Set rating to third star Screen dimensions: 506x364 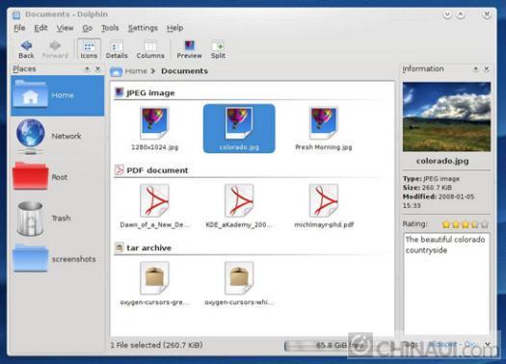click(466, 224)
